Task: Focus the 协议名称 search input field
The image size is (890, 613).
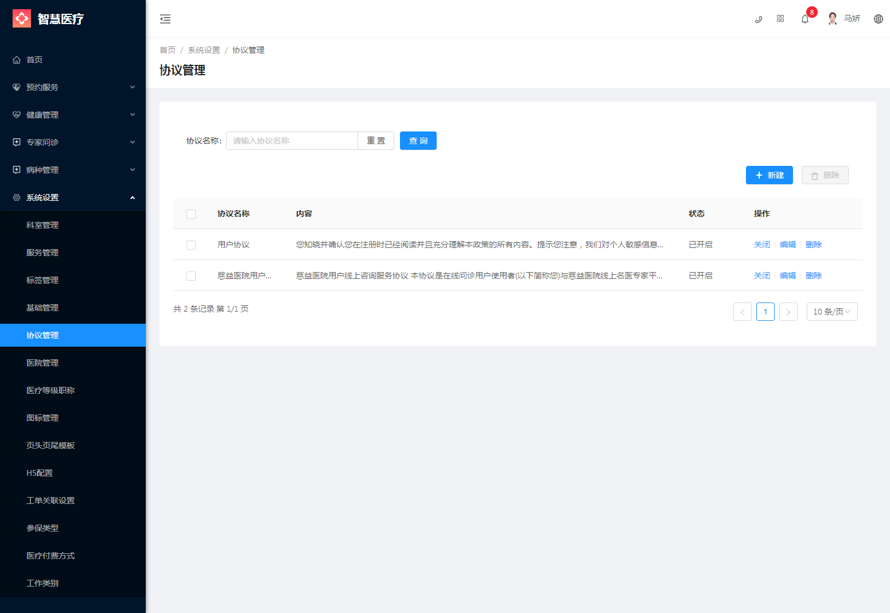Action: pyautogui.click(x=292, y=141)
